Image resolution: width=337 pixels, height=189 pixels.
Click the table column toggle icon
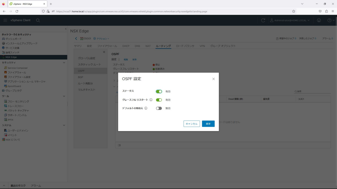pos(119,145)
